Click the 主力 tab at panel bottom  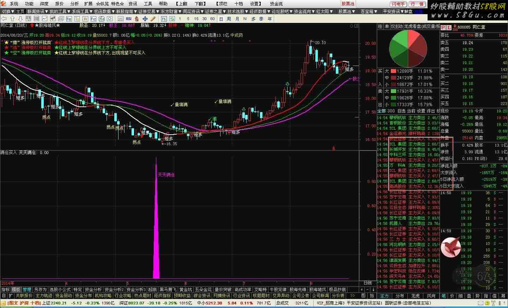[385, 296]
